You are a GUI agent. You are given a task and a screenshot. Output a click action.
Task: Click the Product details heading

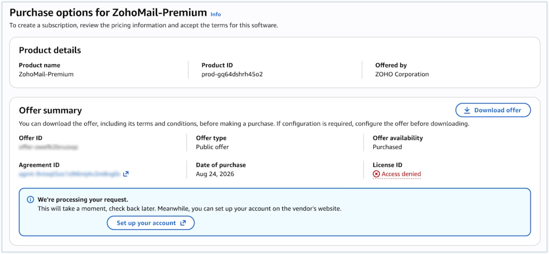(x=50, y=50)
